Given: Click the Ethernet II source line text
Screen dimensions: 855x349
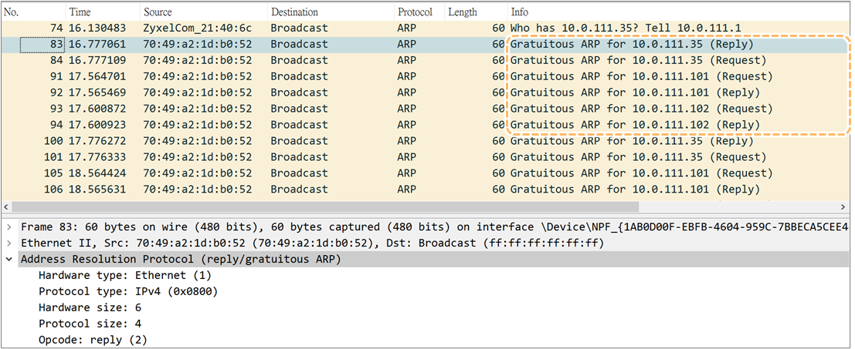Looking at the screenshot, I should tap(312, 243).
